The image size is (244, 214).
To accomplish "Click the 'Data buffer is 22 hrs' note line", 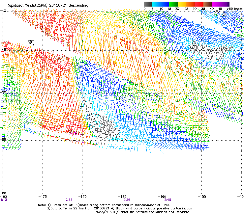I will coord(119,208).
